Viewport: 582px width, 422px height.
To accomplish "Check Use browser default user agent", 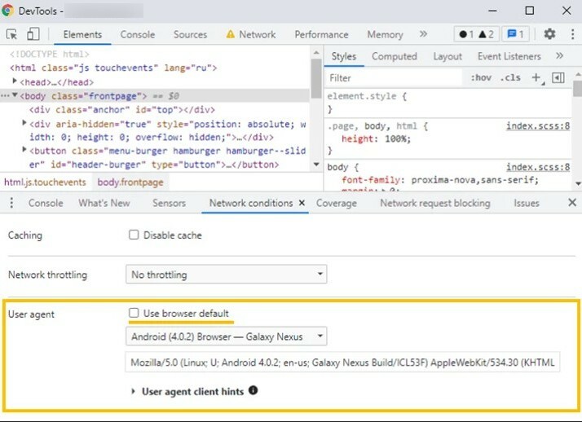I will click(134, 313).
